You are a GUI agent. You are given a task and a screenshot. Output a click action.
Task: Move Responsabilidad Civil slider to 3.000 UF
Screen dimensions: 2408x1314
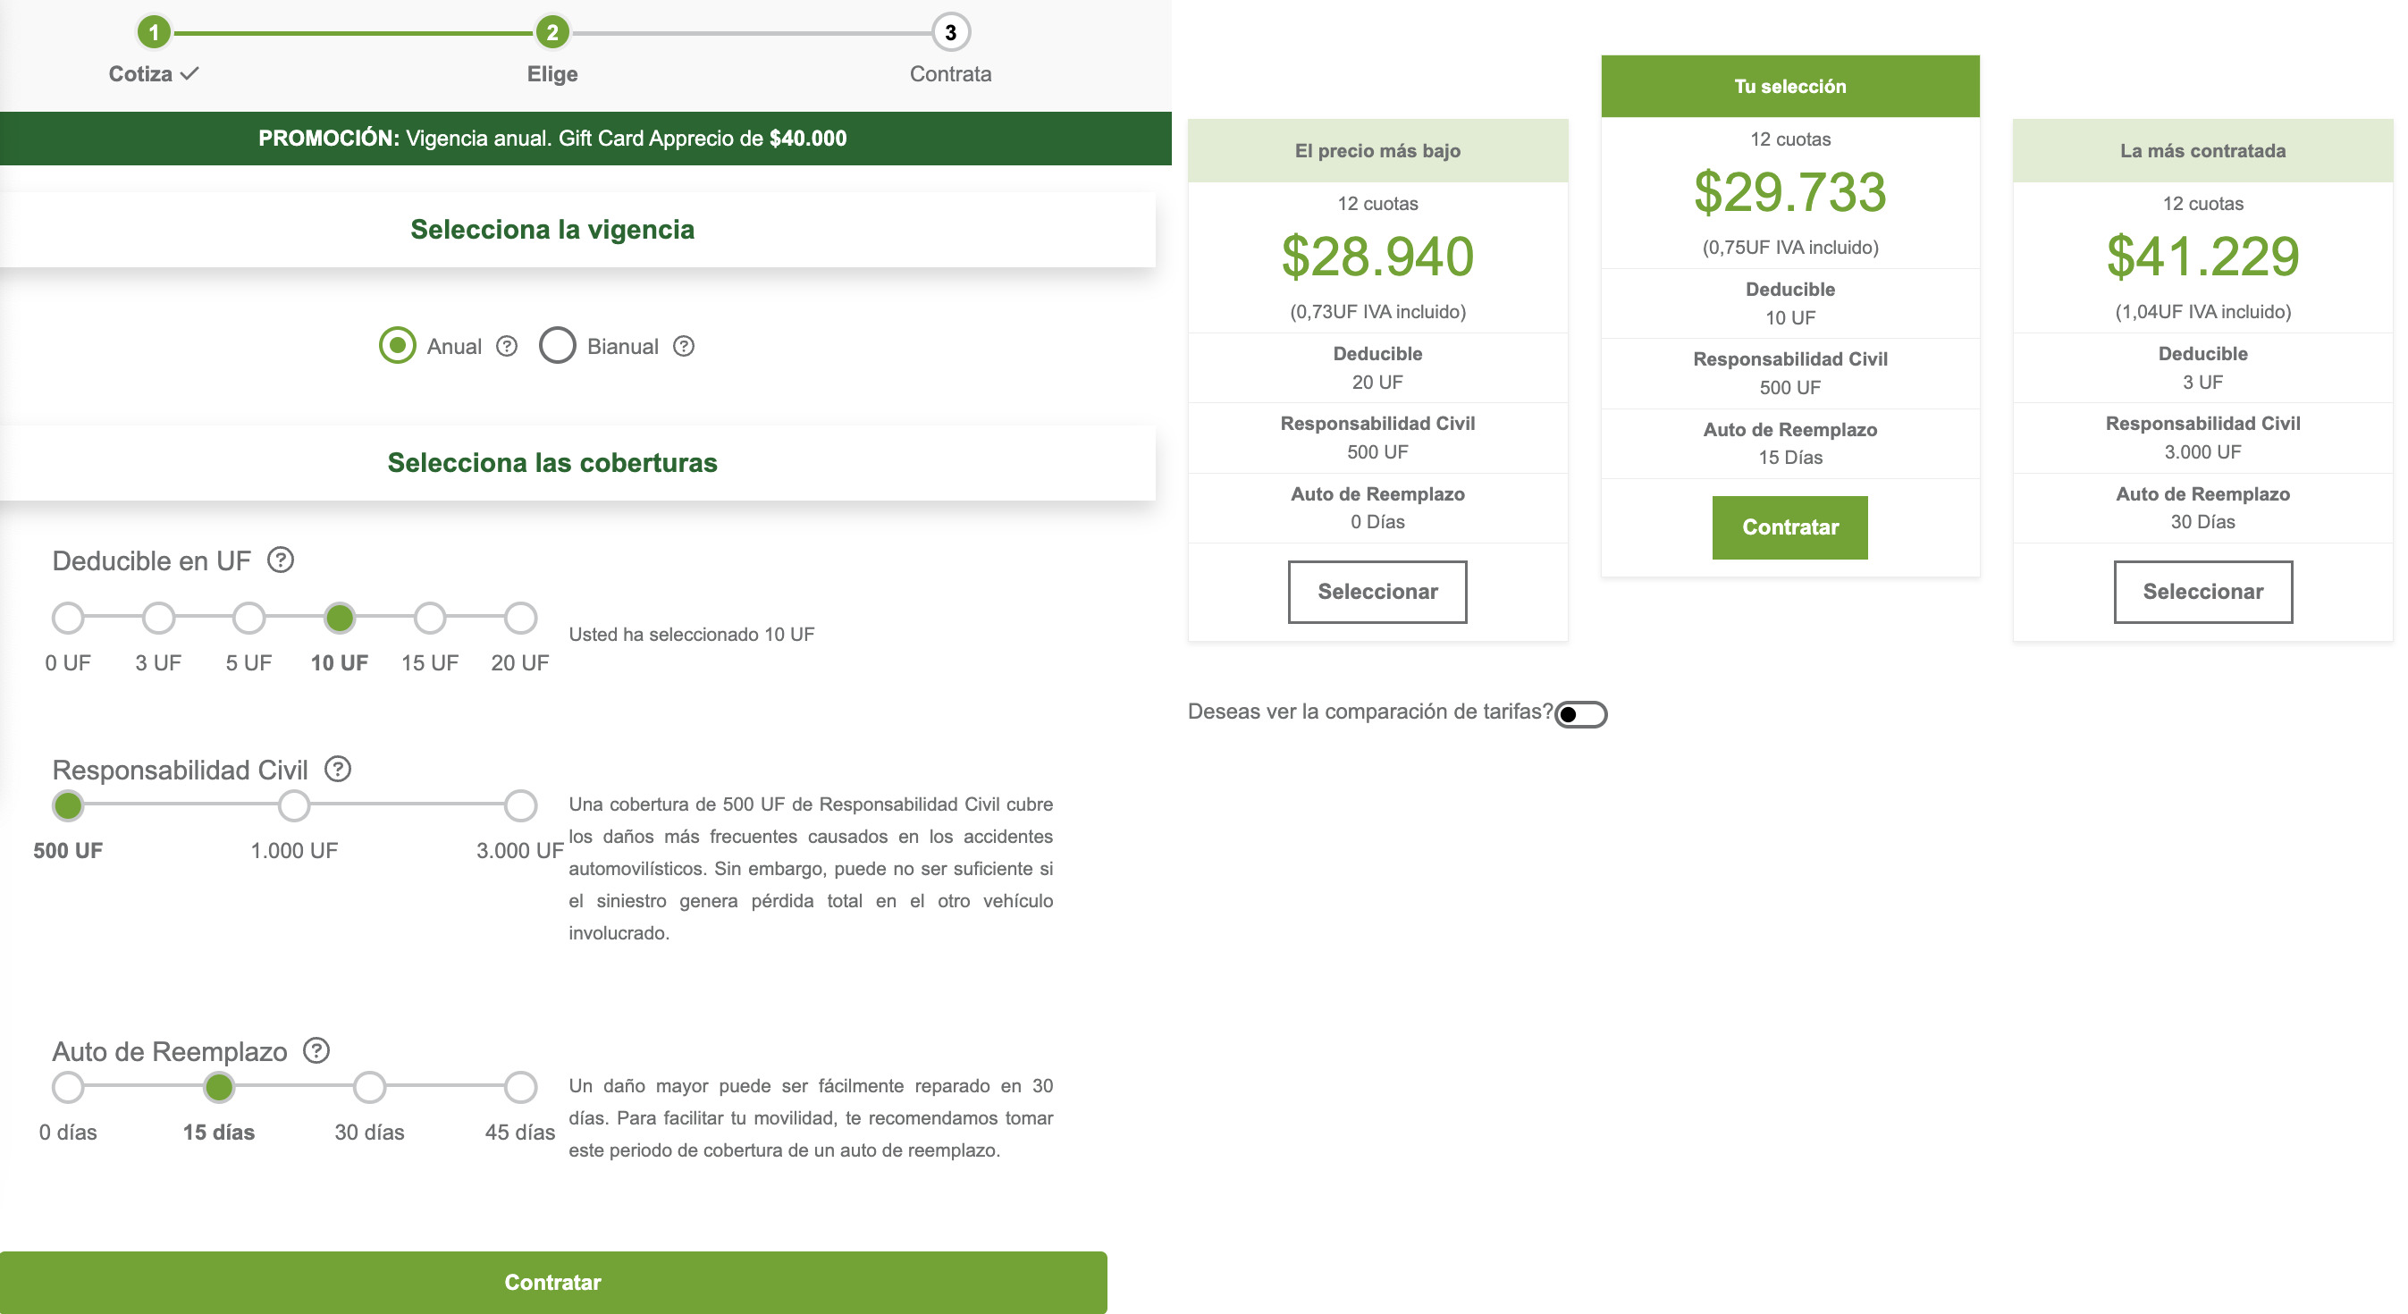pyautogui.click(x=518, y=805)
